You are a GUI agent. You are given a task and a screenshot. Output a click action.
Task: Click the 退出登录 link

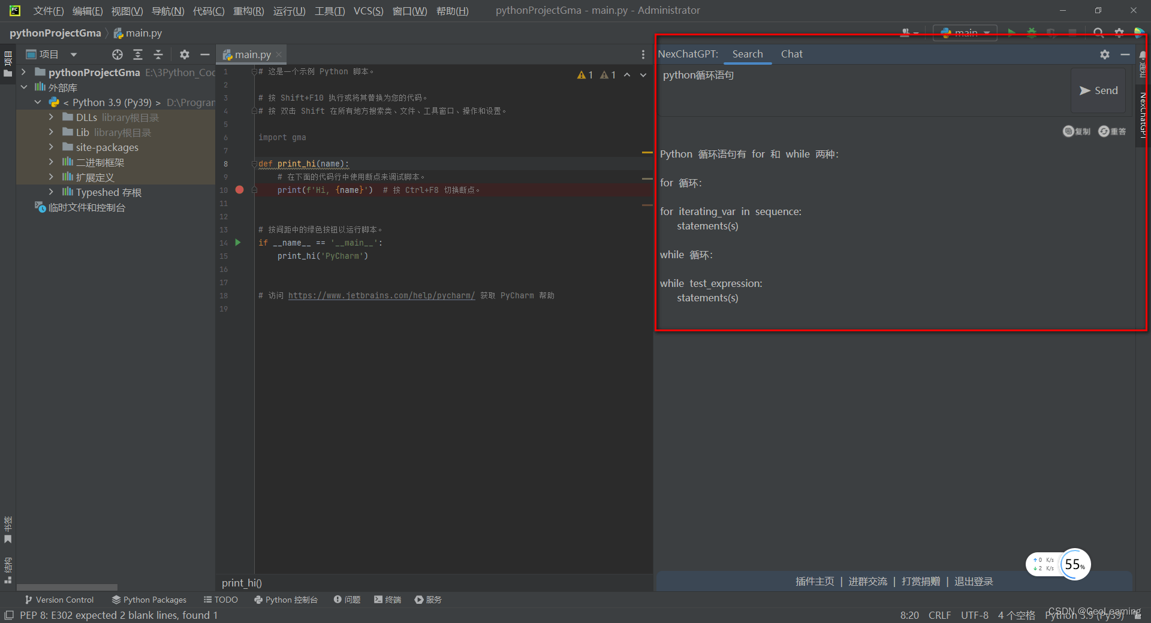coord(974,582)
